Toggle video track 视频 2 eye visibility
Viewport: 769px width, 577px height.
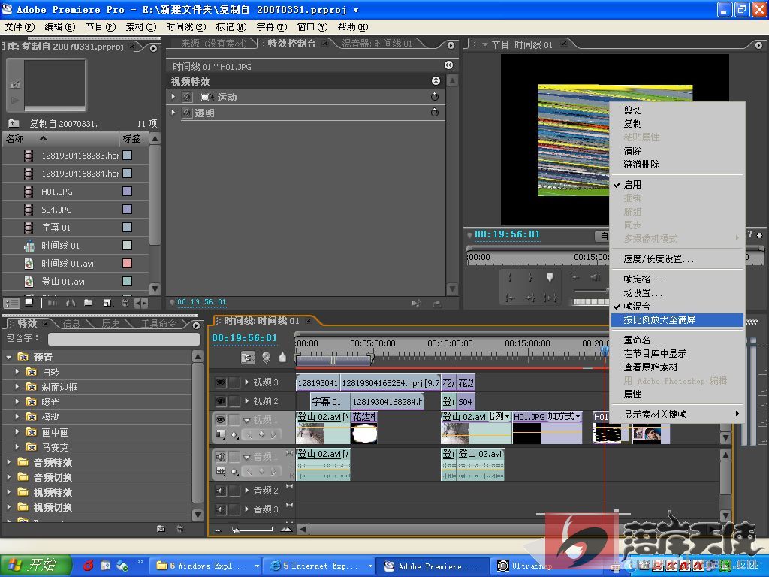coord(221,401)
